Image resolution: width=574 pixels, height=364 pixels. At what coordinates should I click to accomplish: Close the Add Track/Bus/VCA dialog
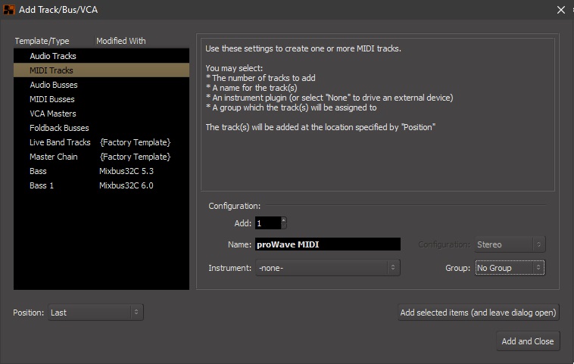(x=561, y=10)
